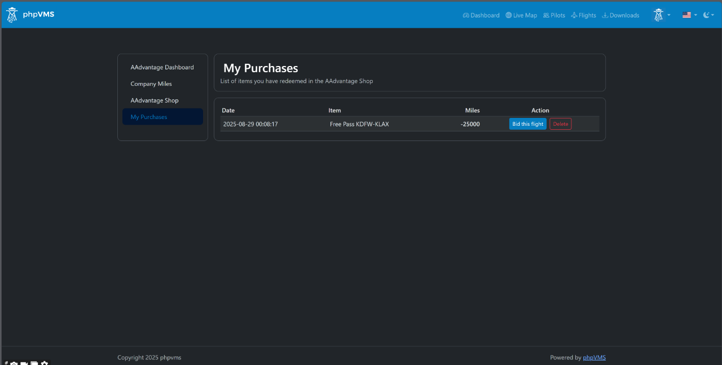This screenshot has height=365, width=722.
Task: Open the dark mode theme dropdown
Action: point(709,15)
